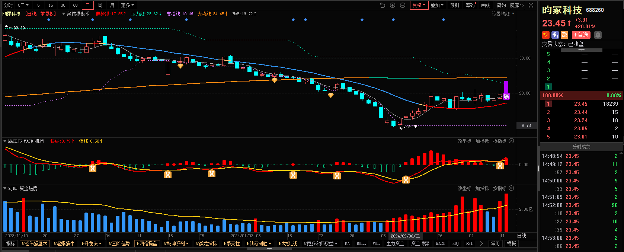
Task: Click the undo arrow icon in chart toolbar
Action: [383, 5]
